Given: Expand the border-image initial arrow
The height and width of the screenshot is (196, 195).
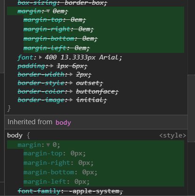Looking at the screenshot, I should [71, 100].
